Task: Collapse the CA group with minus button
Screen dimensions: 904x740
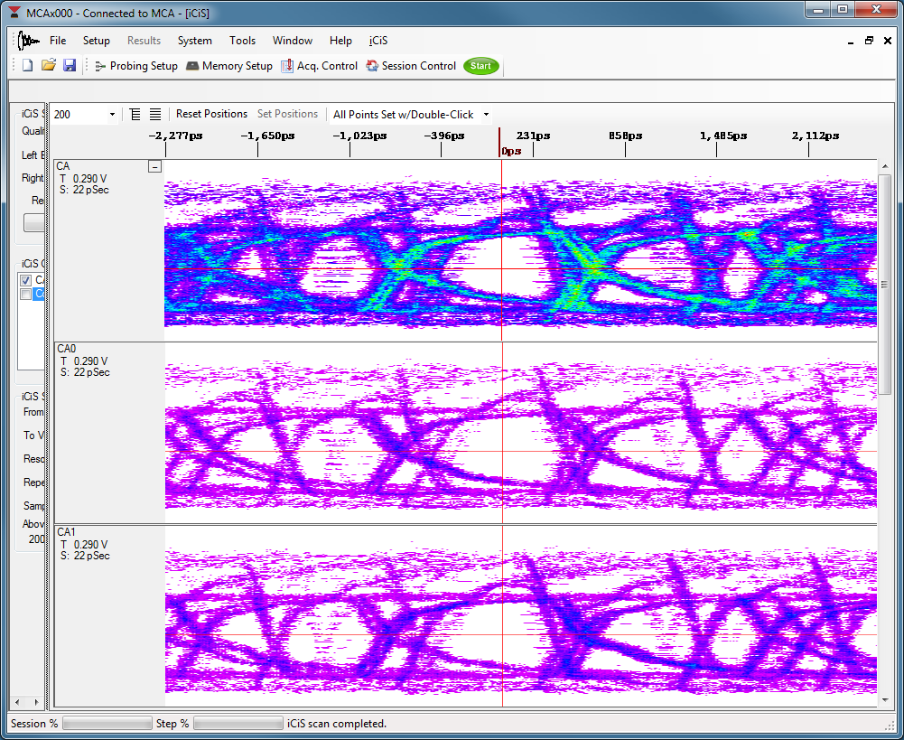Action: [154, 166]
